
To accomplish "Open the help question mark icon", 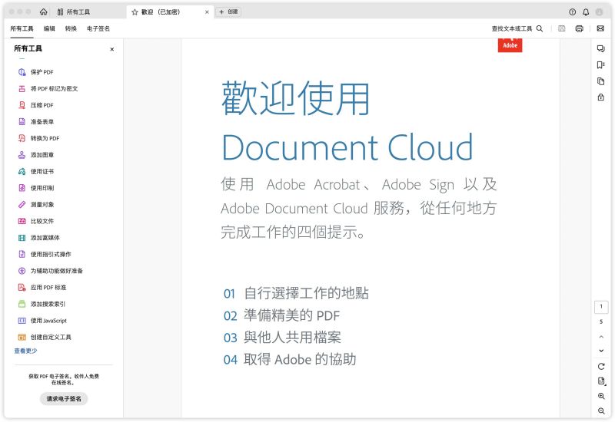I will pos(572,12).
